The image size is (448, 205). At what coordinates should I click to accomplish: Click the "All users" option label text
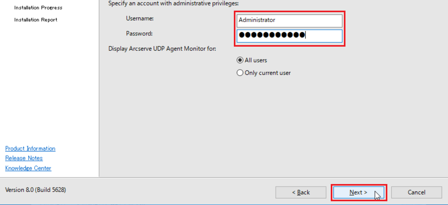(x=256, y=60)
